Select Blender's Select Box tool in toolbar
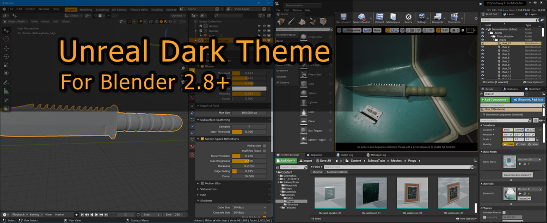This screenshot has width=547, height=223. [7, 30]
